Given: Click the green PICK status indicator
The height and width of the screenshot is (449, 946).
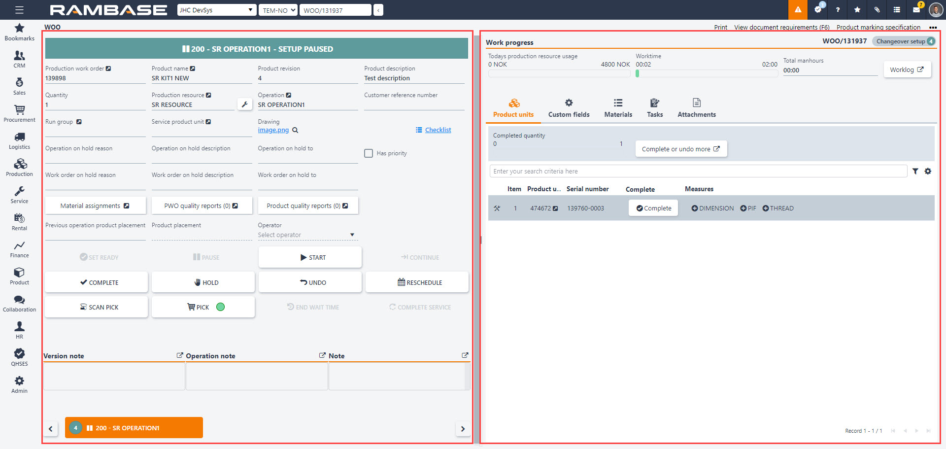Looking at the screenshot, I should [x=220, y=307].
